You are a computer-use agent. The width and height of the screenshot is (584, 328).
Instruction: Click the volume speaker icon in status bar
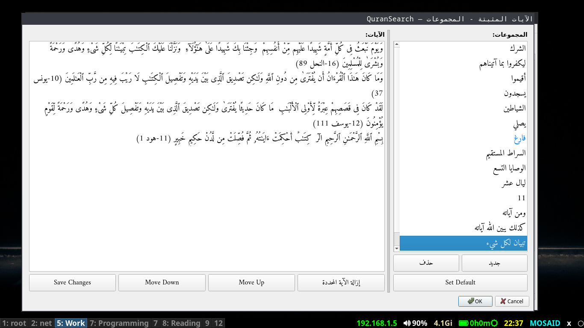[407, 323]
